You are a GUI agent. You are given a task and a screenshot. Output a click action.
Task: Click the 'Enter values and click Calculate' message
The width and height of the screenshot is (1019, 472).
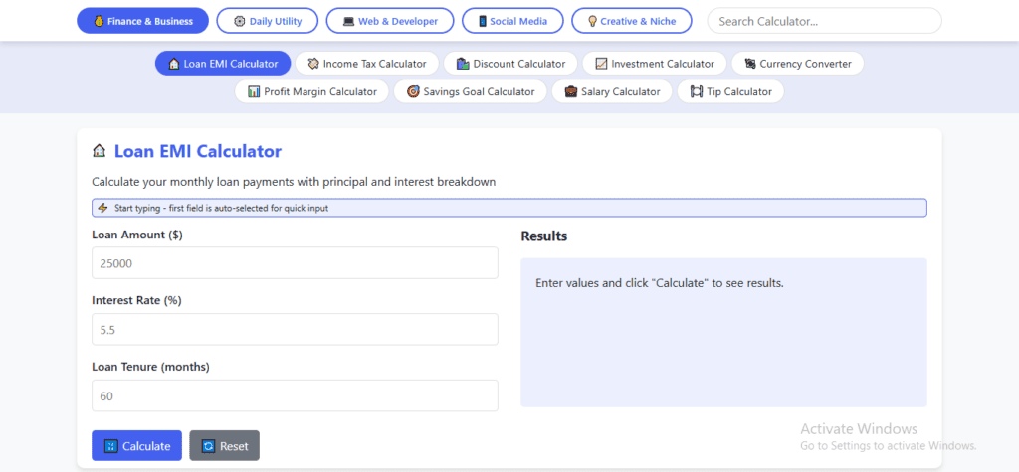(x=660, y=284)
